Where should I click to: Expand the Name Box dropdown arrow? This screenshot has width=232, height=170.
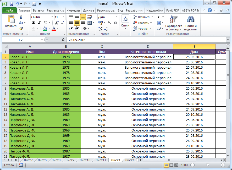(x=42, y=40)
